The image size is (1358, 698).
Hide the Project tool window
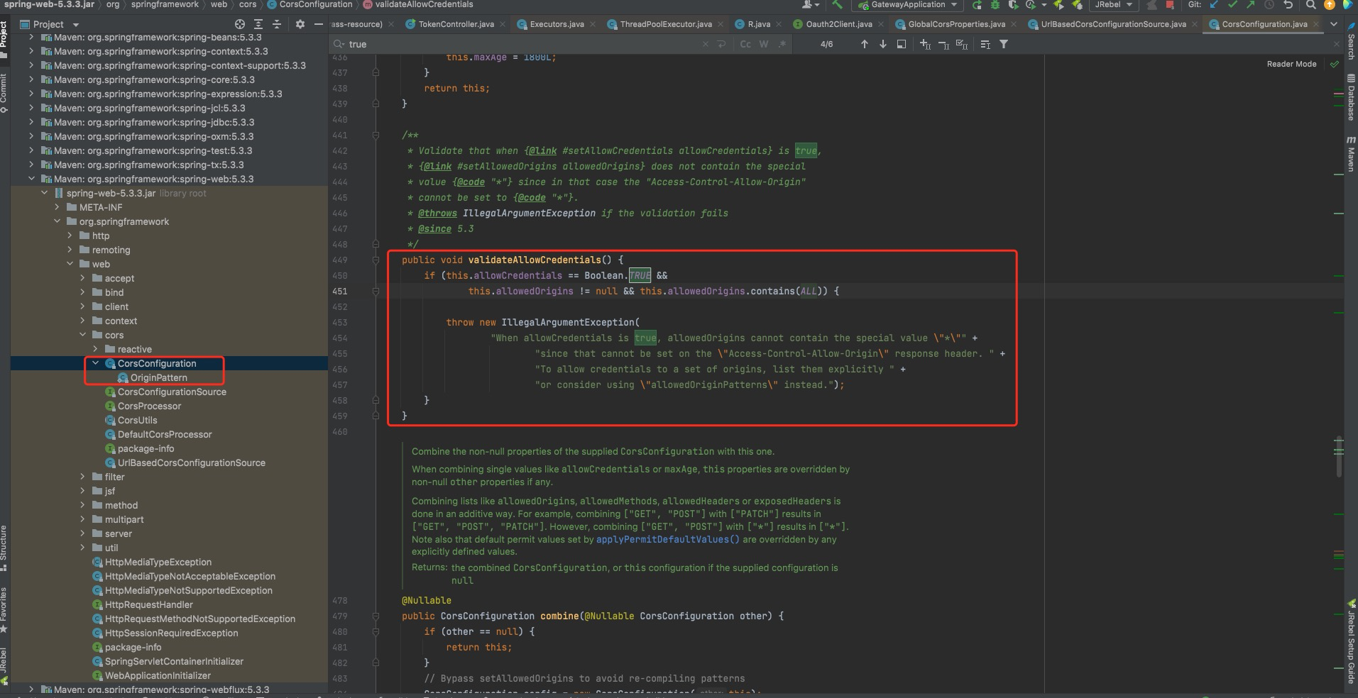click(x=319, y=24)
